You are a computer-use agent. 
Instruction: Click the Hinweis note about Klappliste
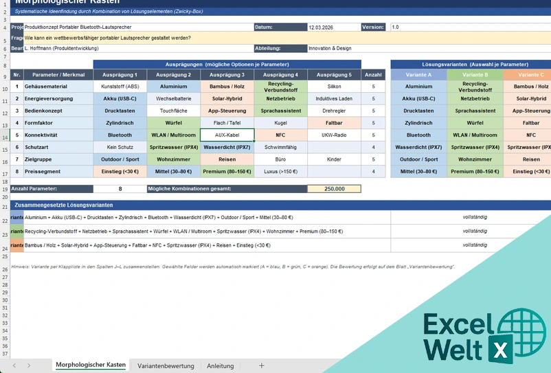point(233,267)
